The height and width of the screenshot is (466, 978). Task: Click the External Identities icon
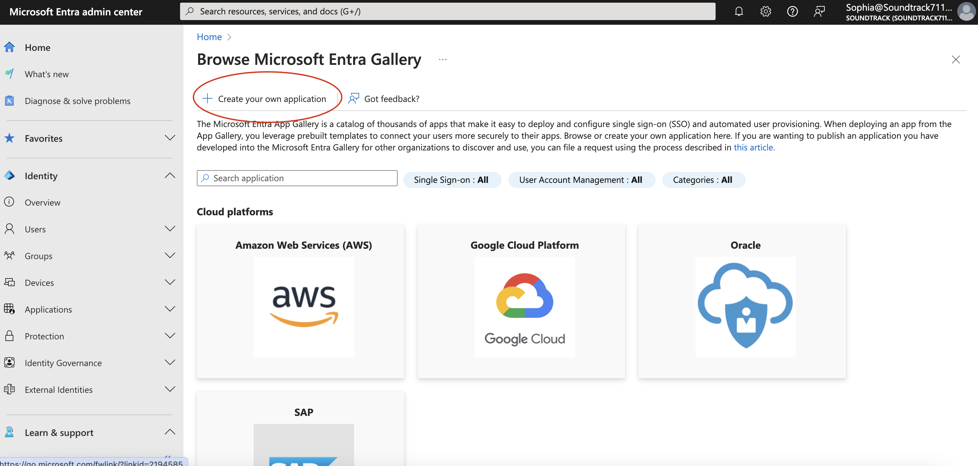click(x=9, y=389)
